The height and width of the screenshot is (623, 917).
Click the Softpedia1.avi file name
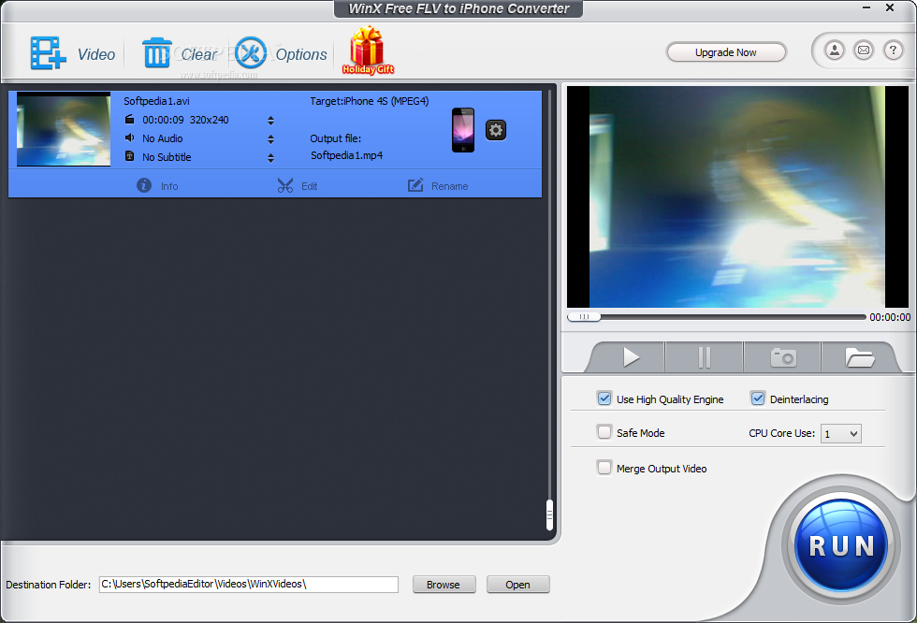pos(156,101)
